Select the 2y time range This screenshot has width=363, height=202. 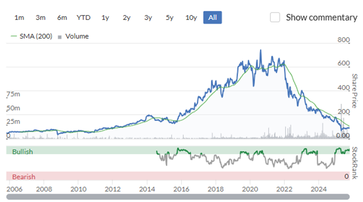pos(127,18)
